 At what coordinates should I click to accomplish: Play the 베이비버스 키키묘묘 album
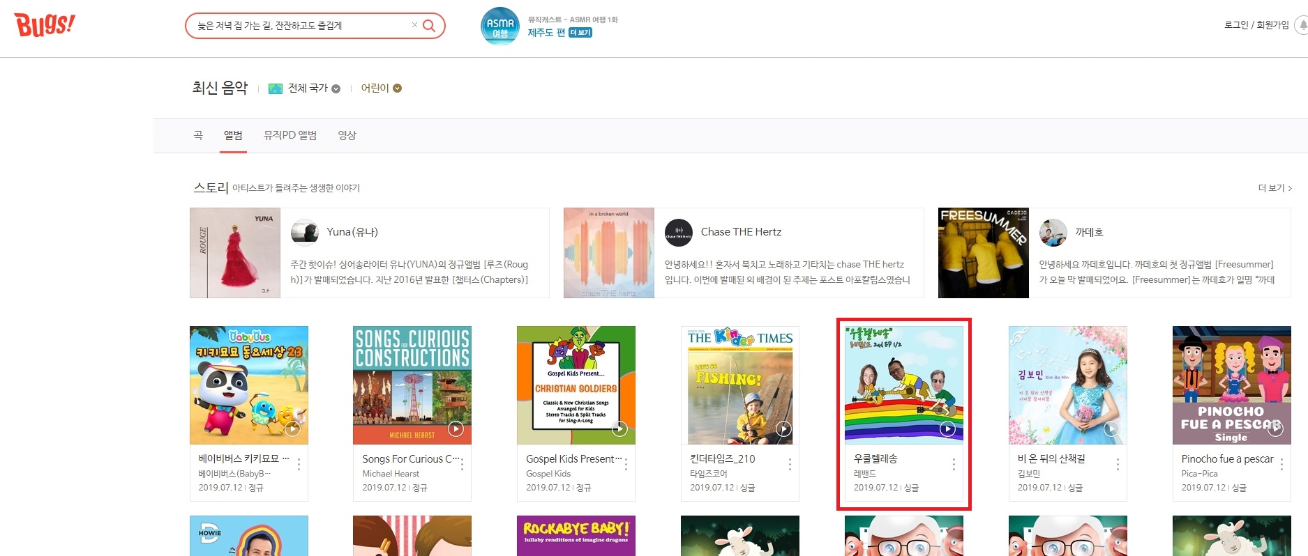[293, 429]
